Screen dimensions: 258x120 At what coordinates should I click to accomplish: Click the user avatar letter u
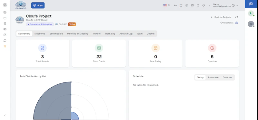coord(210,5)
